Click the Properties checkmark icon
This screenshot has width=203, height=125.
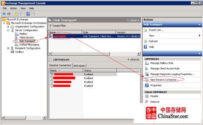[147, 85]
